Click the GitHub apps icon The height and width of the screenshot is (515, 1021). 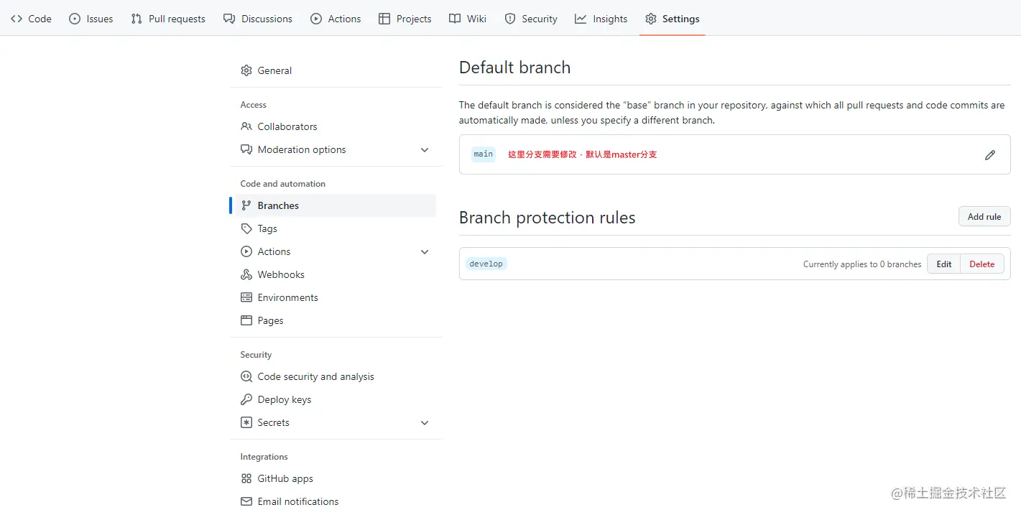click(x=246, y=478)
